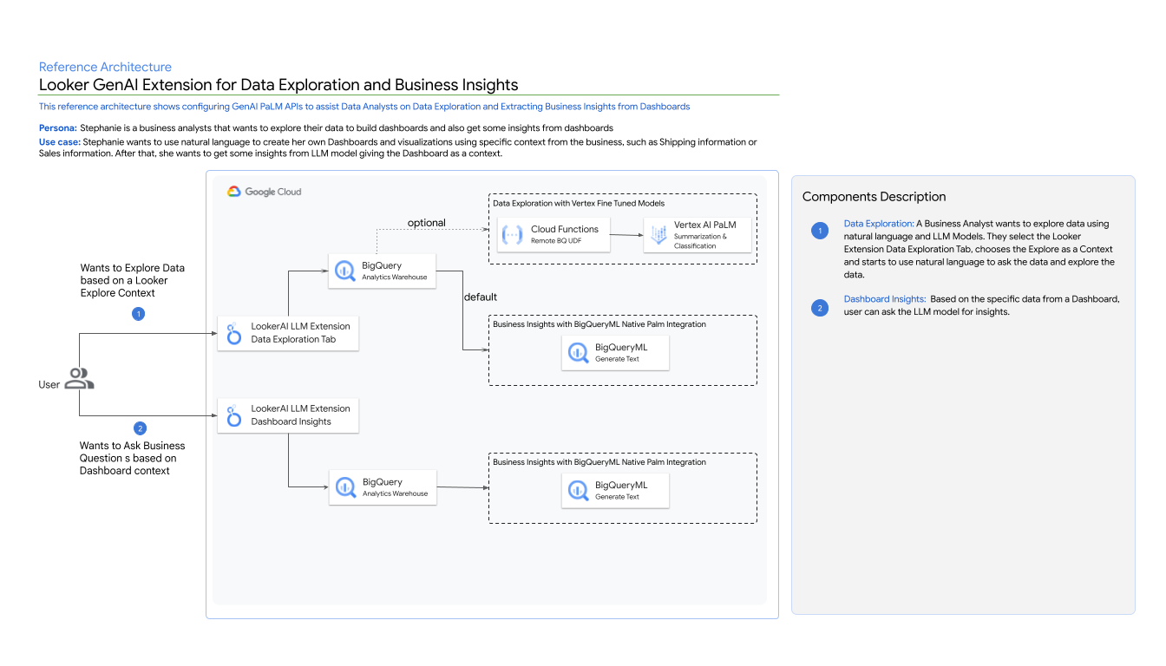Click the Vertex AI PaLM Summarization box
The image size is (1166, 666).
click(698, 235)
